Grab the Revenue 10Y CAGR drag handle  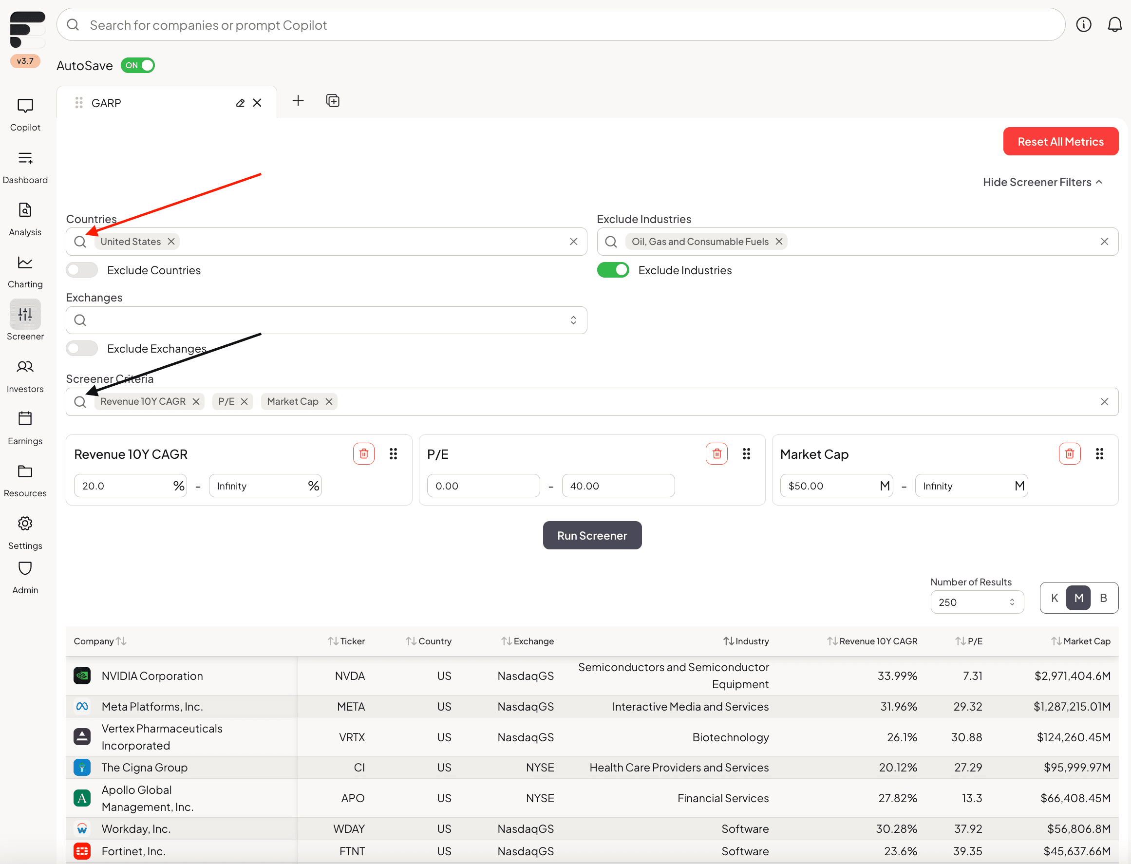(x=393, y=453)
